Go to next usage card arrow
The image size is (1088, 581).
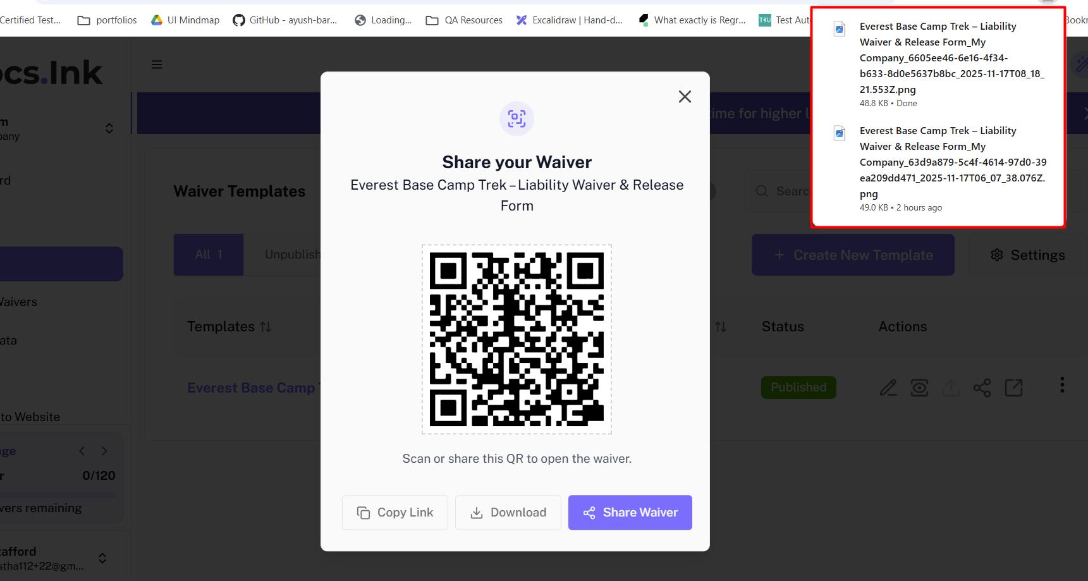coord(104,451)
